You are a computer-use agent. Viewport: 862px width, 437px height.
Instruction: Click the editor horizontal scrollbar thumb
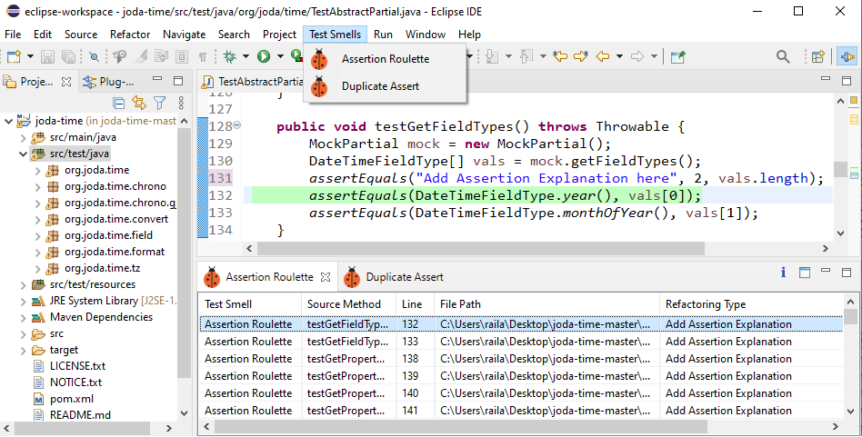click(480, 248)
